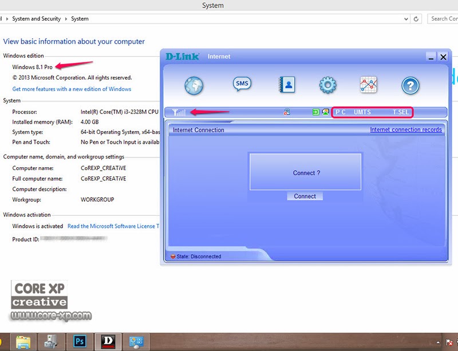Click the Computer name CoREXP_CREATiVE value
The image size is (458, 351).
104,168
